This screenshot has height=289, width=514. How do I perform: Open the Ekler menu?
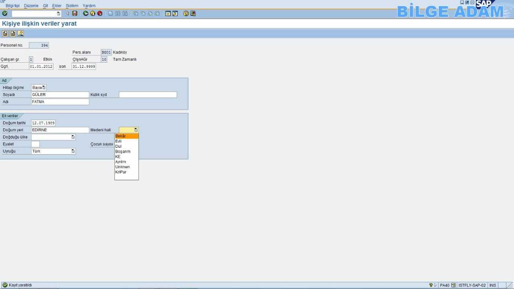(57, 6)
